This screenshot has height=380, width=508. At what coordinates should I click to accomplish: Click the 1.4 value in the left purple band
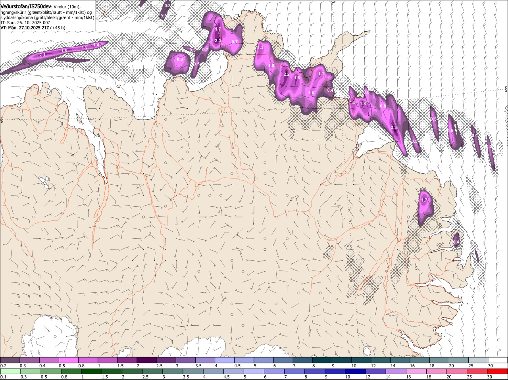96,45
